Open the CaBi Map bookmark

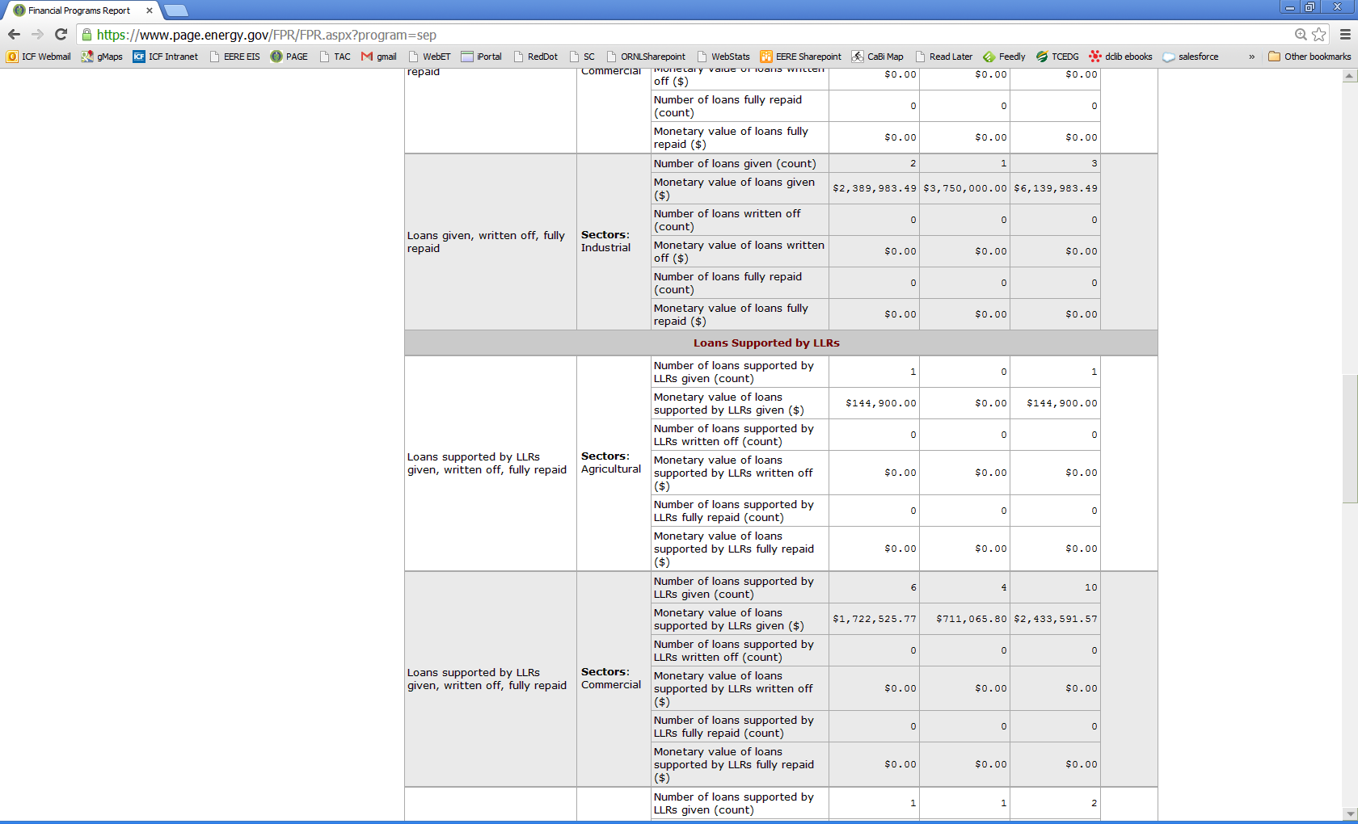[x=878, y=57]
